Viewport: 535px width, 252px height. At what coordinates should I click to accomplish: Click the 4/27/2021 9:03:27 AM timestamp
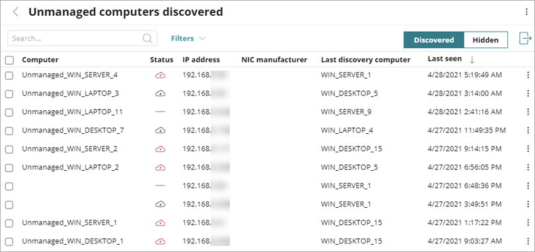[465, 241]
